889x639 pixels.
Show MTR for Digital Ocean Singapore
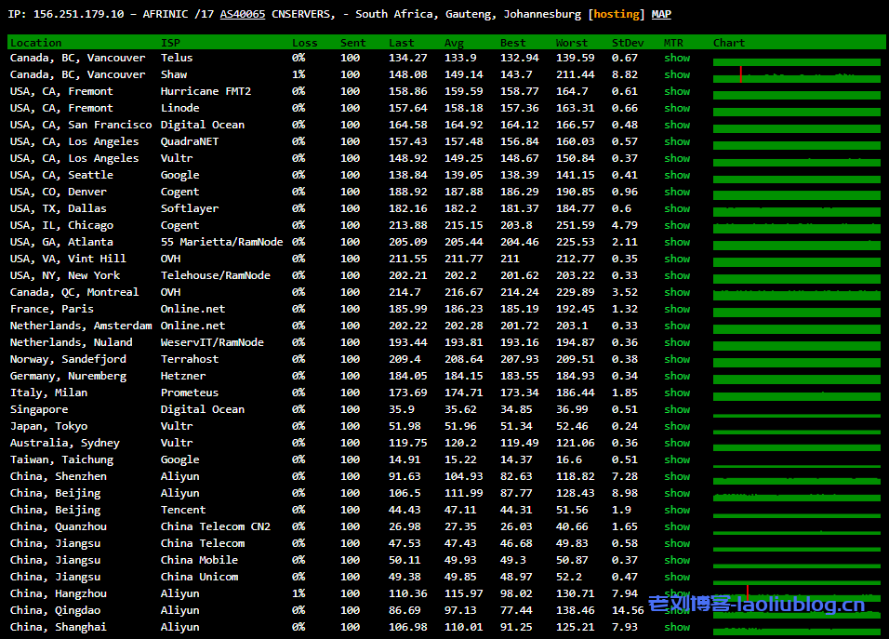(x=677, y=409)
